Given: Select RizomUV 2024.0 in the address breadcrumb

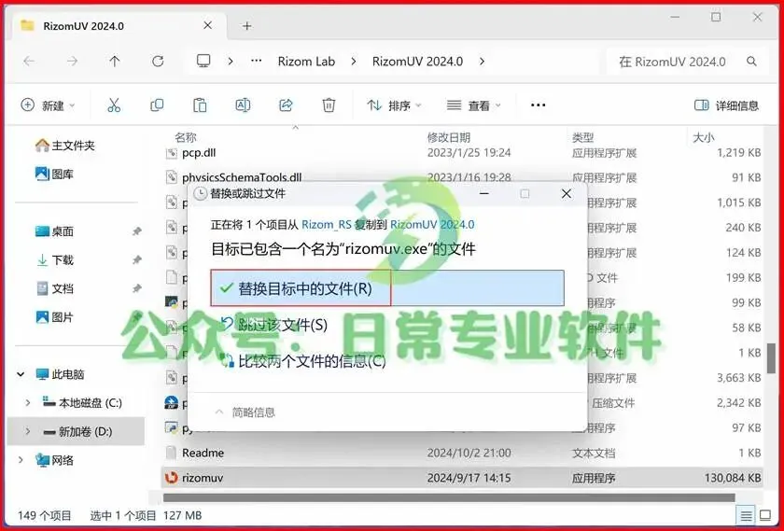Looking at the screenshot, I should (417, 62).
